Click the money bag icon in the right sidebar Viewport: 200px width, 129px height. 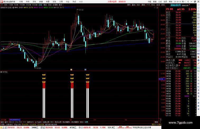click(x=198, y=57)
